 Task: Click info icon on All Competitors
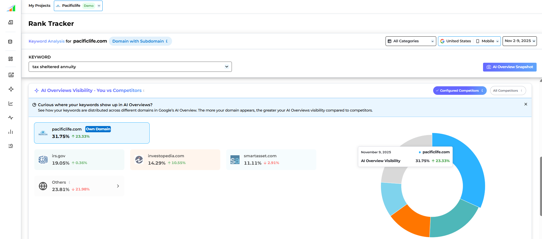(521, 91)
